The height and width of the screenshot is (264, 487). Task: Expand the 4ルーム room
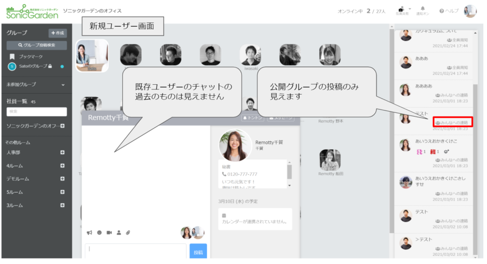pos(62,166)
